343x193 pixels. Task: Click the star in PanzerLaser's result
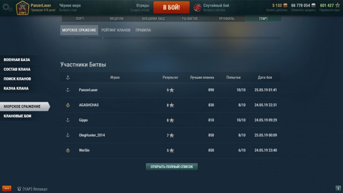(171, 90)
